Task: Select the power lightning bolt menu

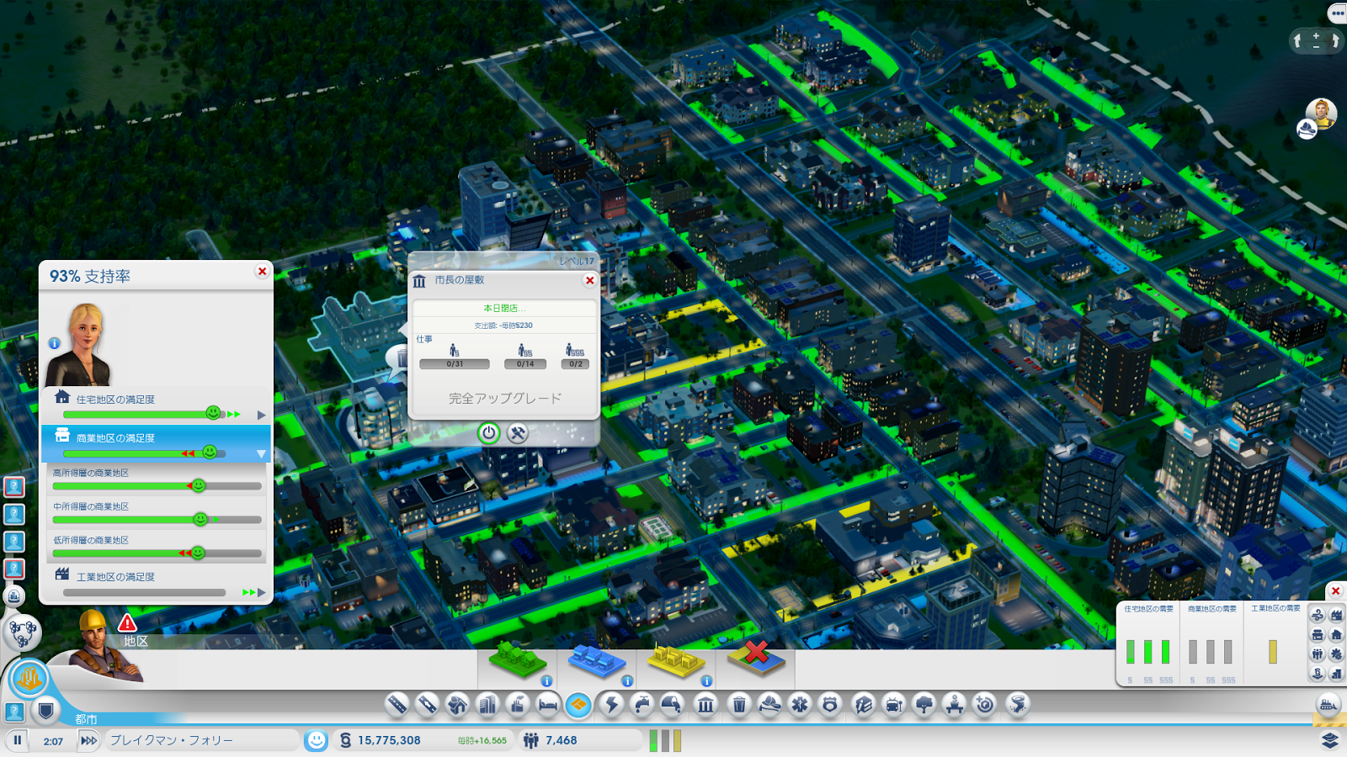Action: pos(611,704)
